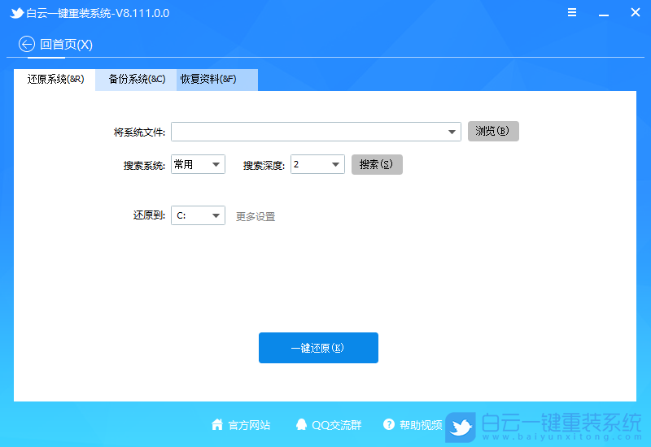Click the 浏览(B) browse button

493,131
